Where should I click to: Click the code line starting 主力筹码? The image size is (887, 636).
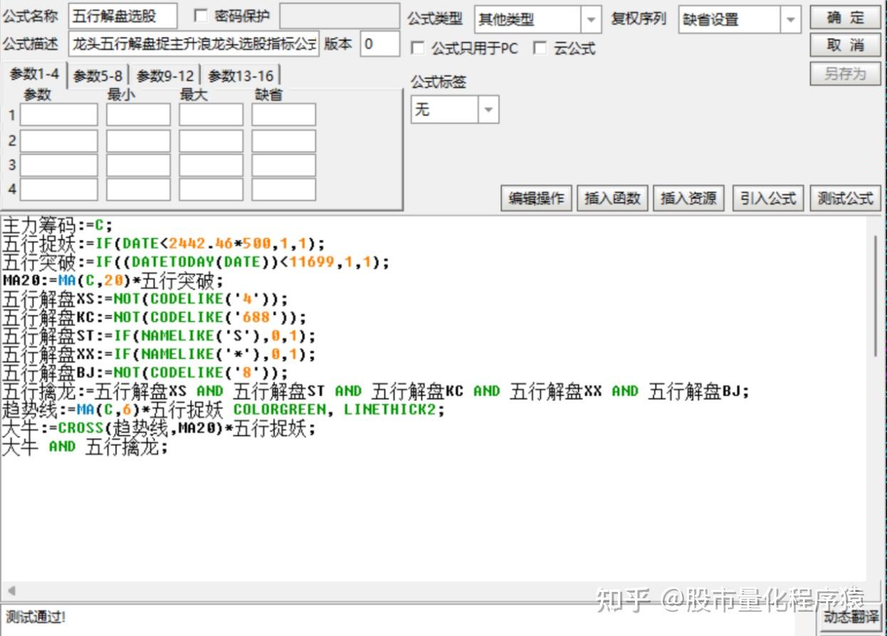click(x=58, y=226)
